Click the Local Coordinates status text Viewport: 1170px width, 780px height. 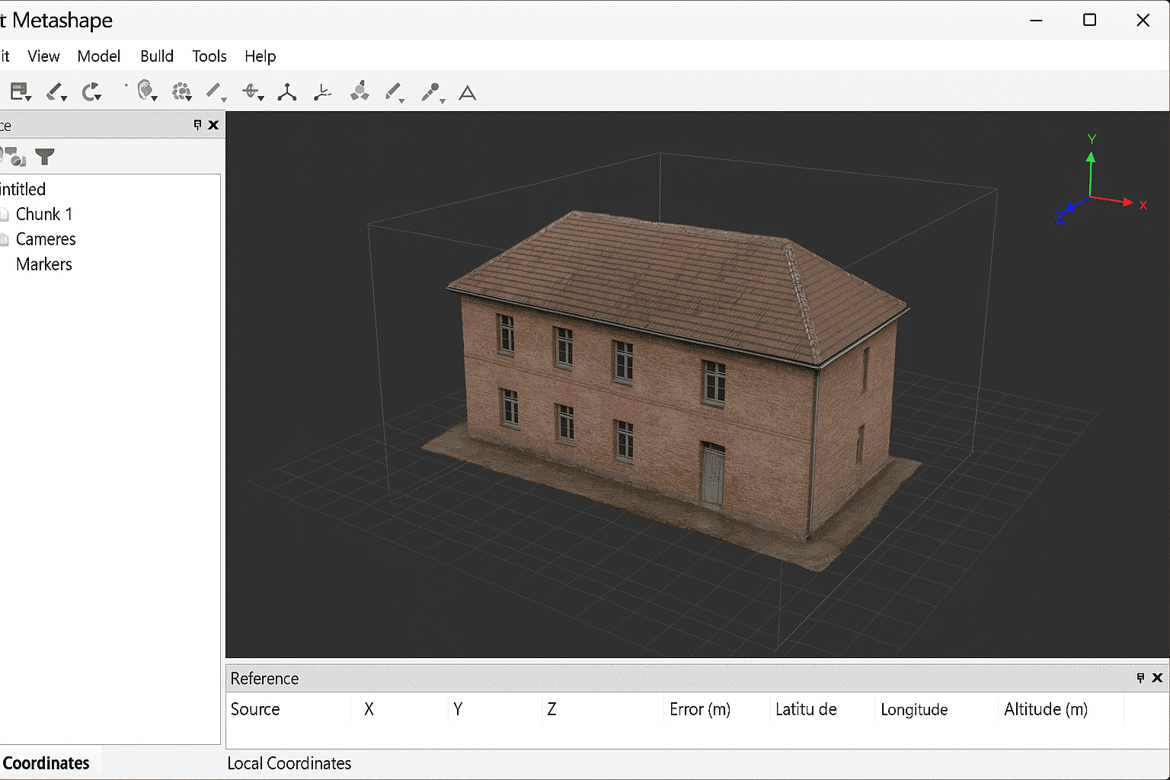tap(289, 763)
